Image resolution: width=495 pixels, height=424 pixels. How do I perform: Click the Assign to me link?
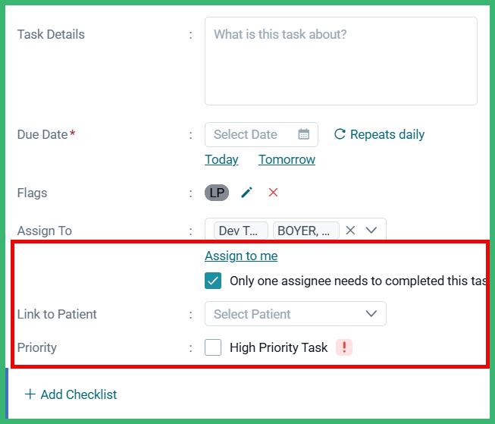241,256
